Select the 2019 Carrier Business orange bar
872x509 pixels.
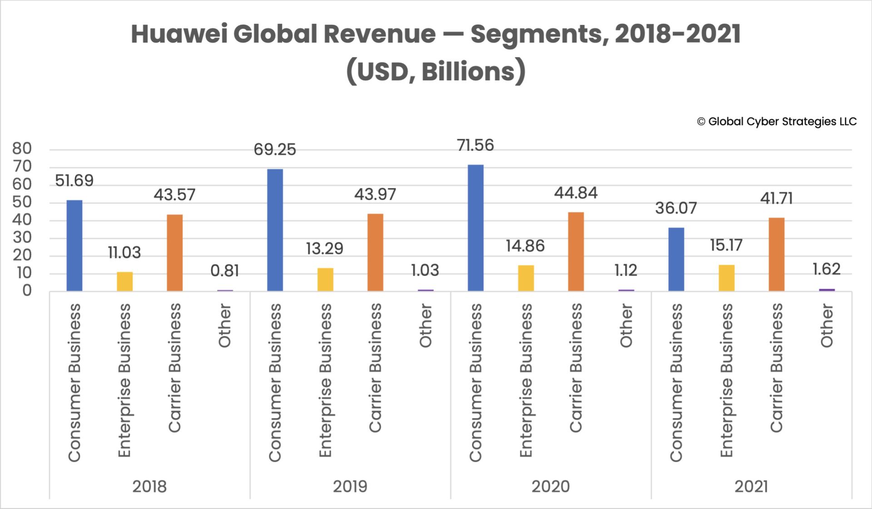coord(375,252)
